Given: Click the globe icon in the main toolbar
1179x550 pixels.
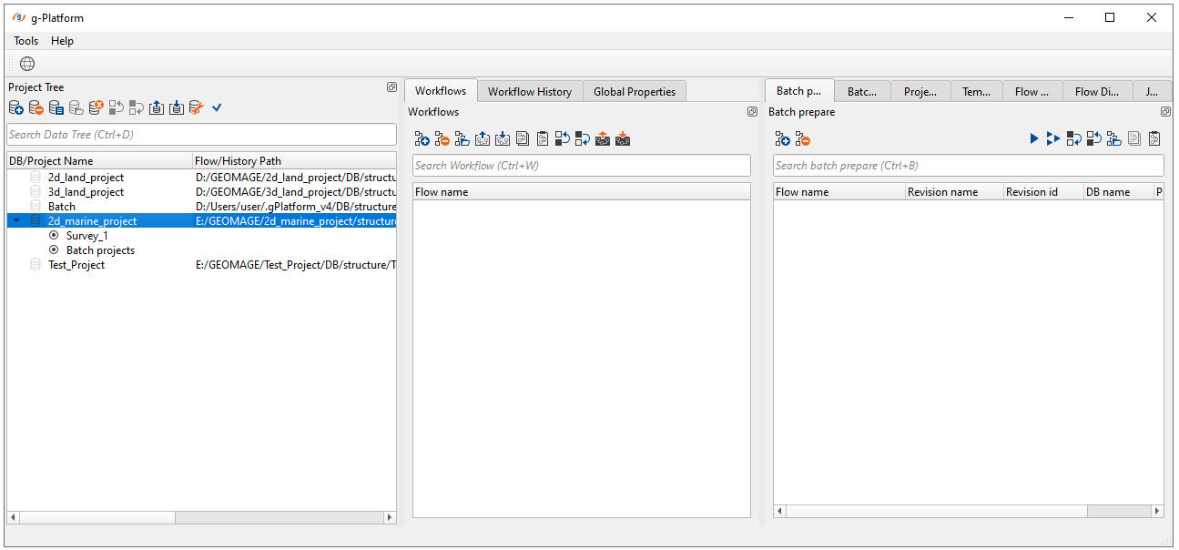Looking at the screenshot, I should pos(27,64).
